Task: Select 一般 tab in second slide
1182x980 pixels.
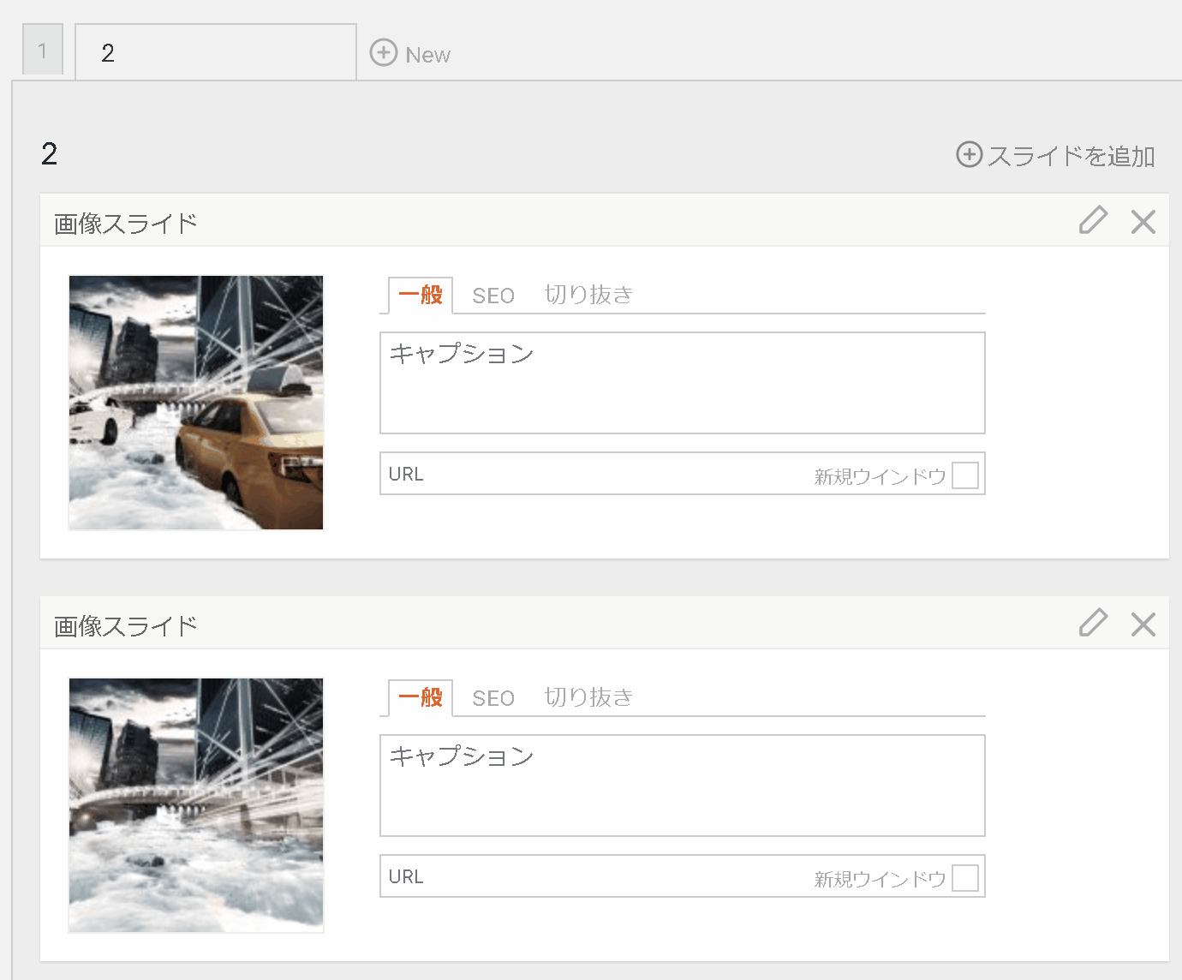Action: coord(421,698)
